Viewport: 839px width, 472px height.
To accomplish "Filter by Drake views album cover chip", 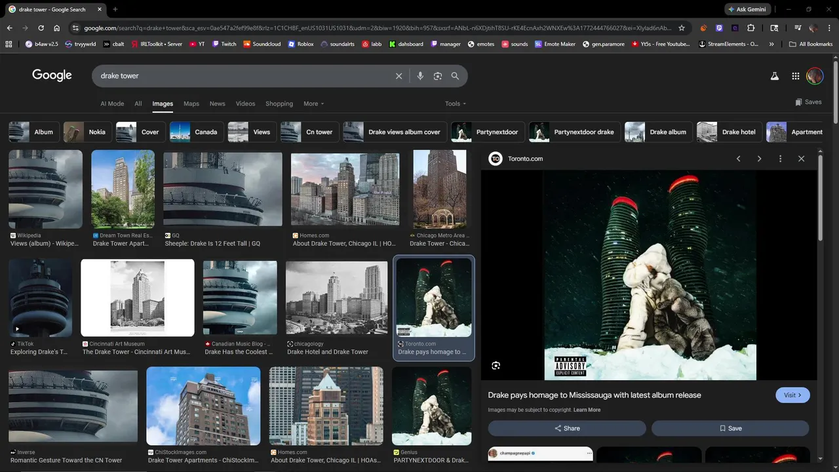I will coord(395,132).
